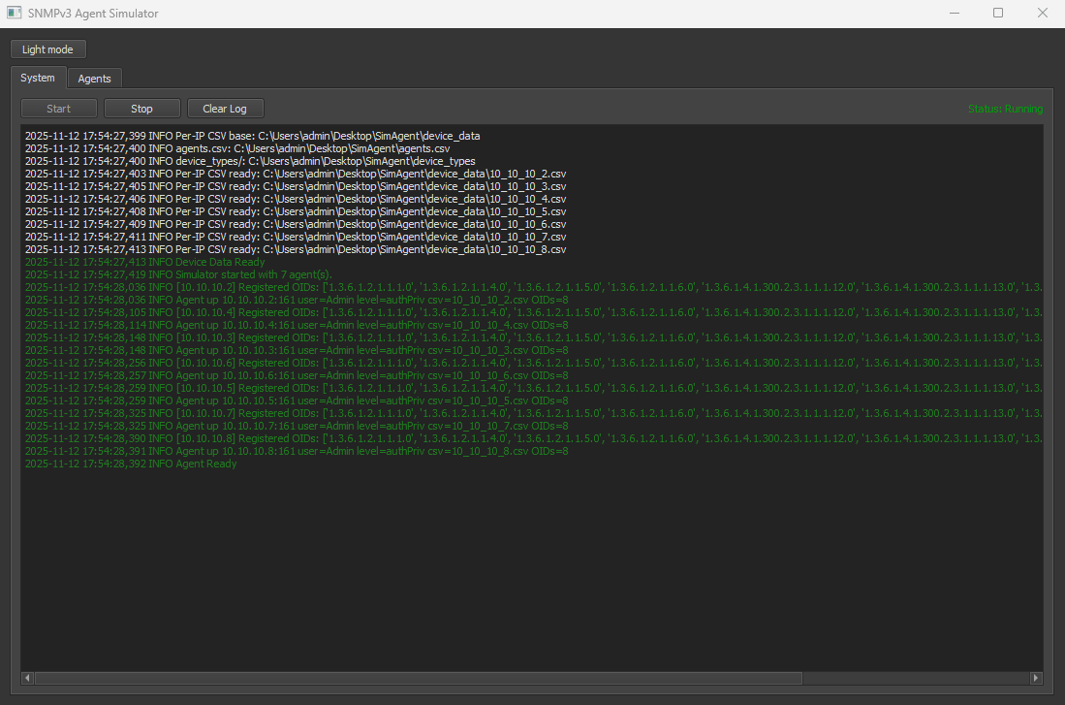1065x705 pixels.
Task: Click the left arrow of the horizontal scrollbar
Action: [x=26, y=678]
